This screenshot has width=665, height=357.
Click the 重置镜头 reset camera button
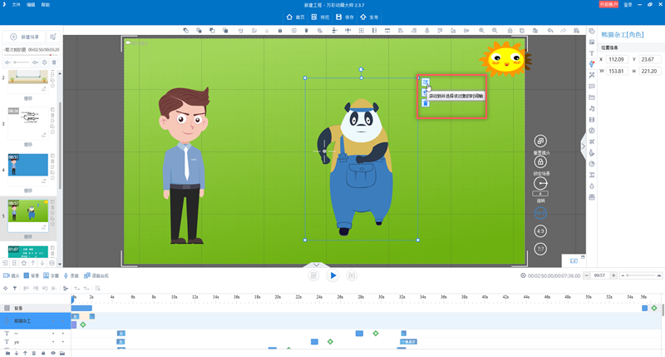540,141
